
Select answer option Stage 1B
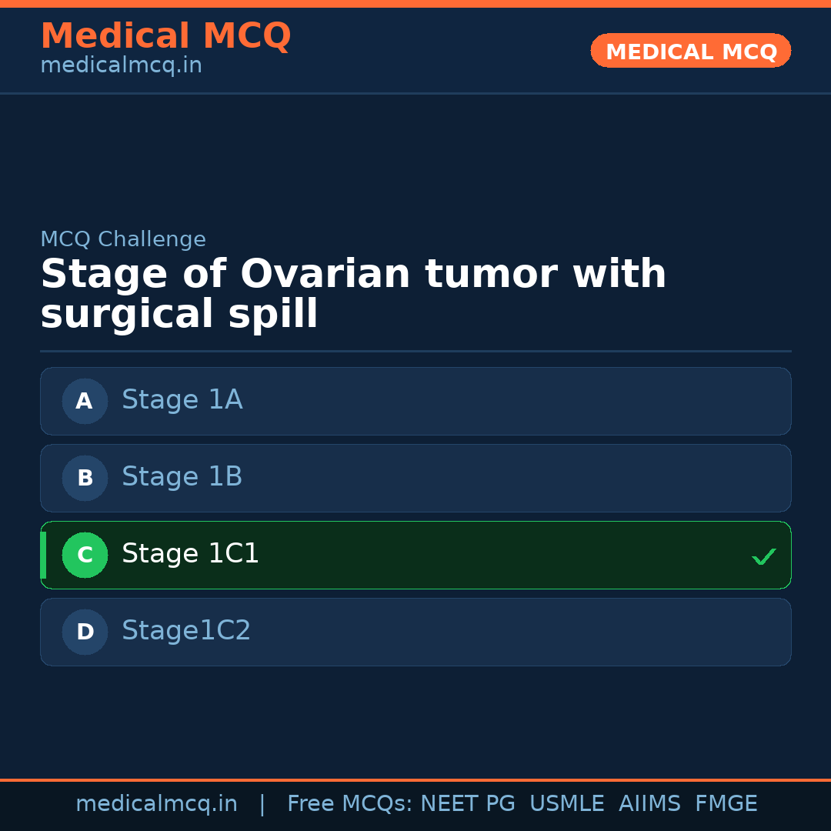(x=415, y=478)
